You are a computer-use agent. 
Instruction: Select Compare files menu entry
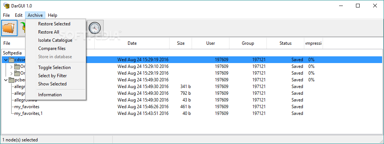pyautogui.click(x=56, y=48)
